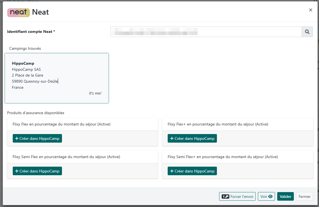Click the Flixy Flex product title
The image size is (319, 207).
pos(61,124)
